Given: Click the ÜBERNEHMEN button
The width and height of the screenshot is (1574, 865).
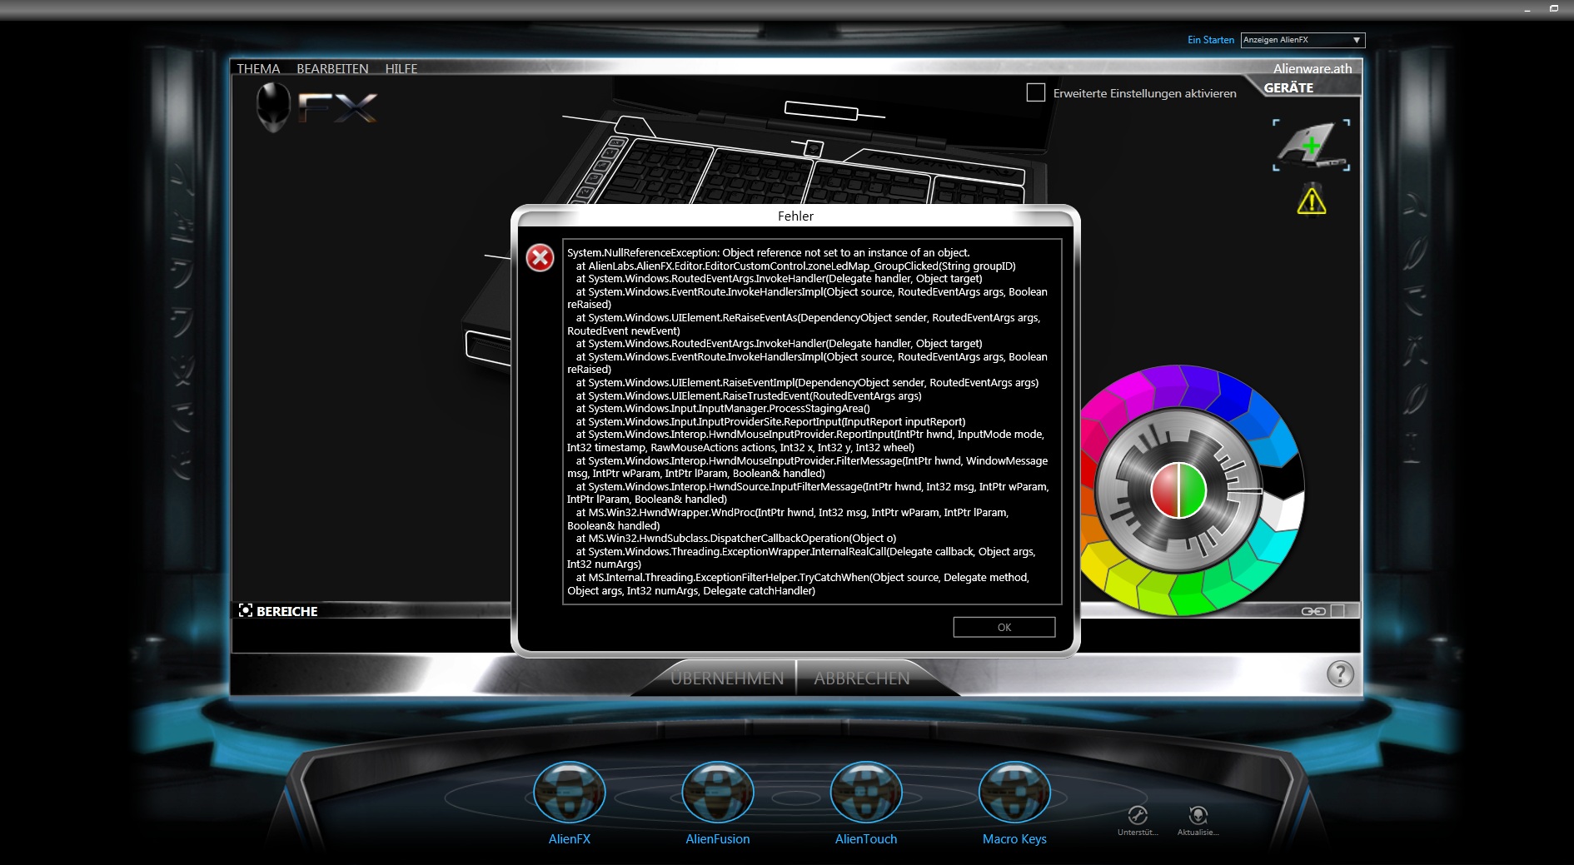Looking at the screenshot, I should [x=727, y=678].
